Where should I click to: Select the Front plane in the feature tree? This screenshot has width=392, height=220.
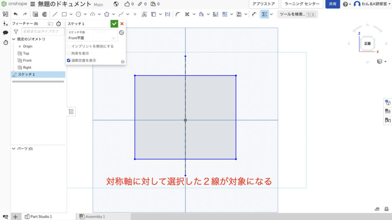coord(27,60)
